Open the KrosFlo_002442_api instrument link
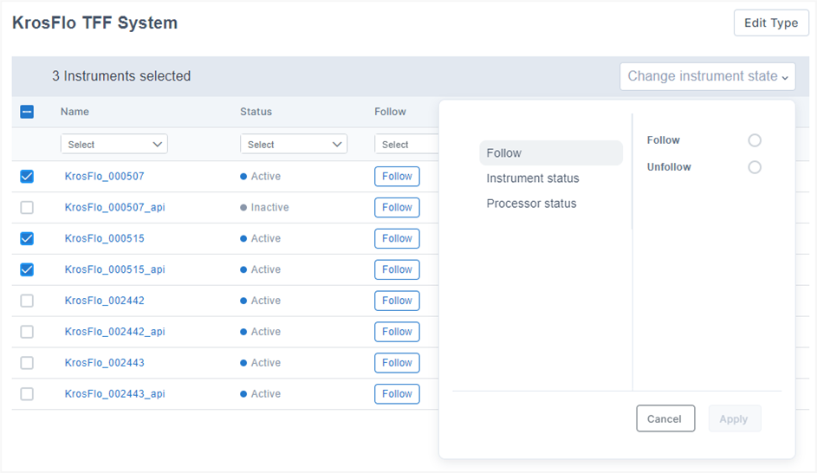 114,332
